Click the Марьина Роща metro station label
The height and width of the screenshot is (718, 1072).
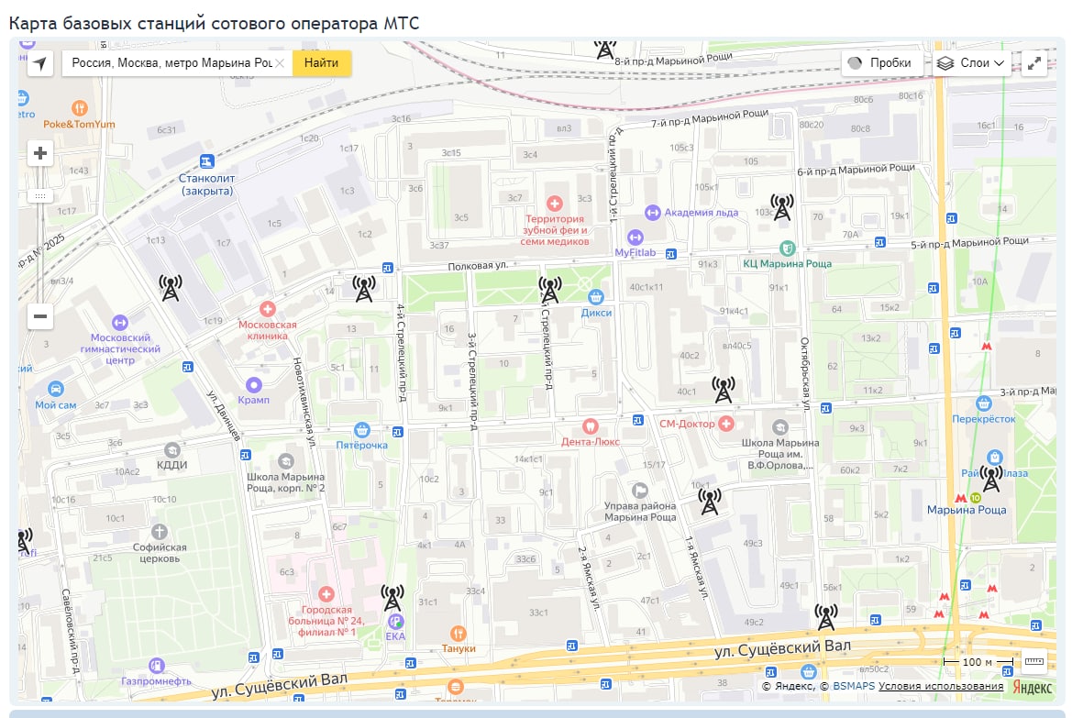pyautogui.click(x=966, y=510)
